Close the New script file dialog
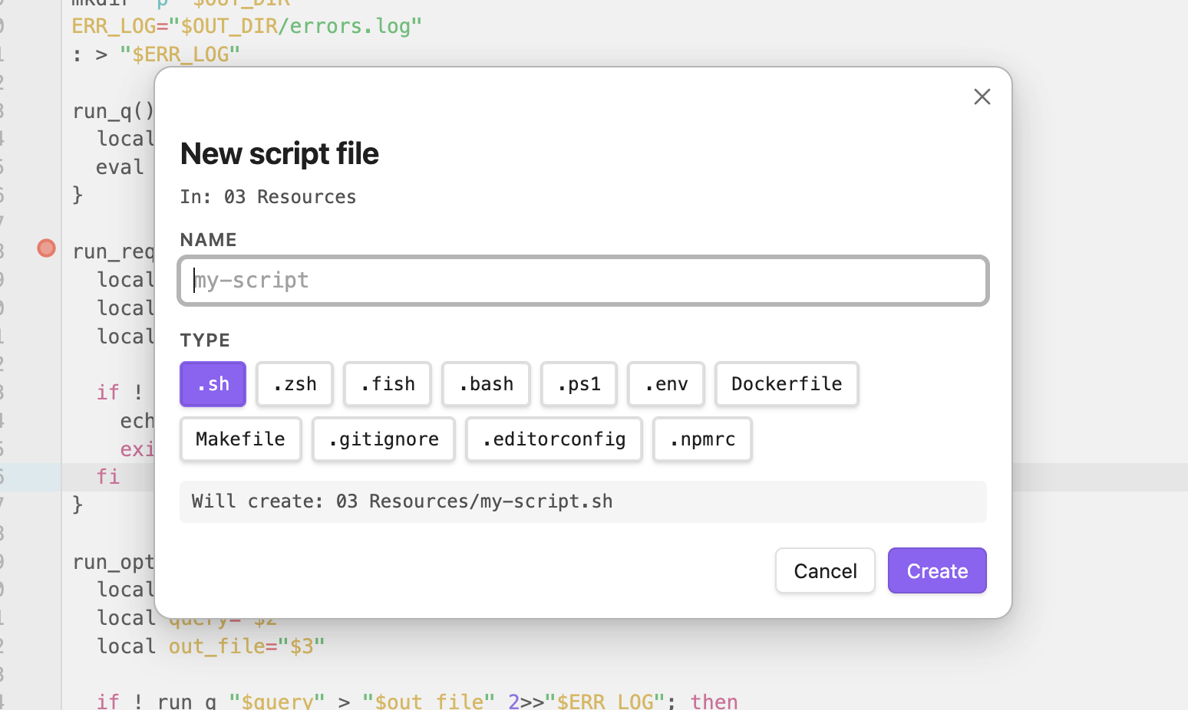1188x710 pixels. [x=982, y=97]
